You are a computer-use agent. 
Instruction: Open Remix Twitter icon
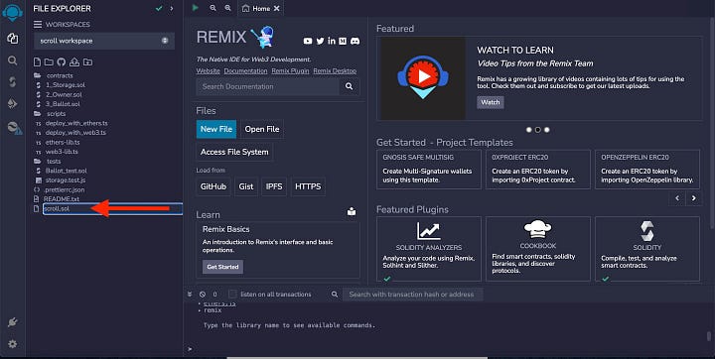click(x=320, y=41)
